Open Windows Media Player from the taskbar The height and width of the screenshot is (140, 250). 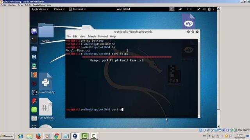point(48,136)
